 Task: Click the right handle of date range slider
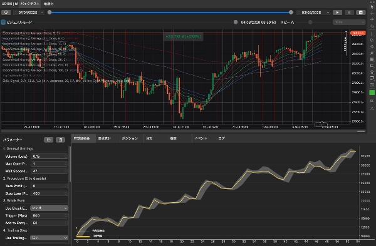[291, 13]
